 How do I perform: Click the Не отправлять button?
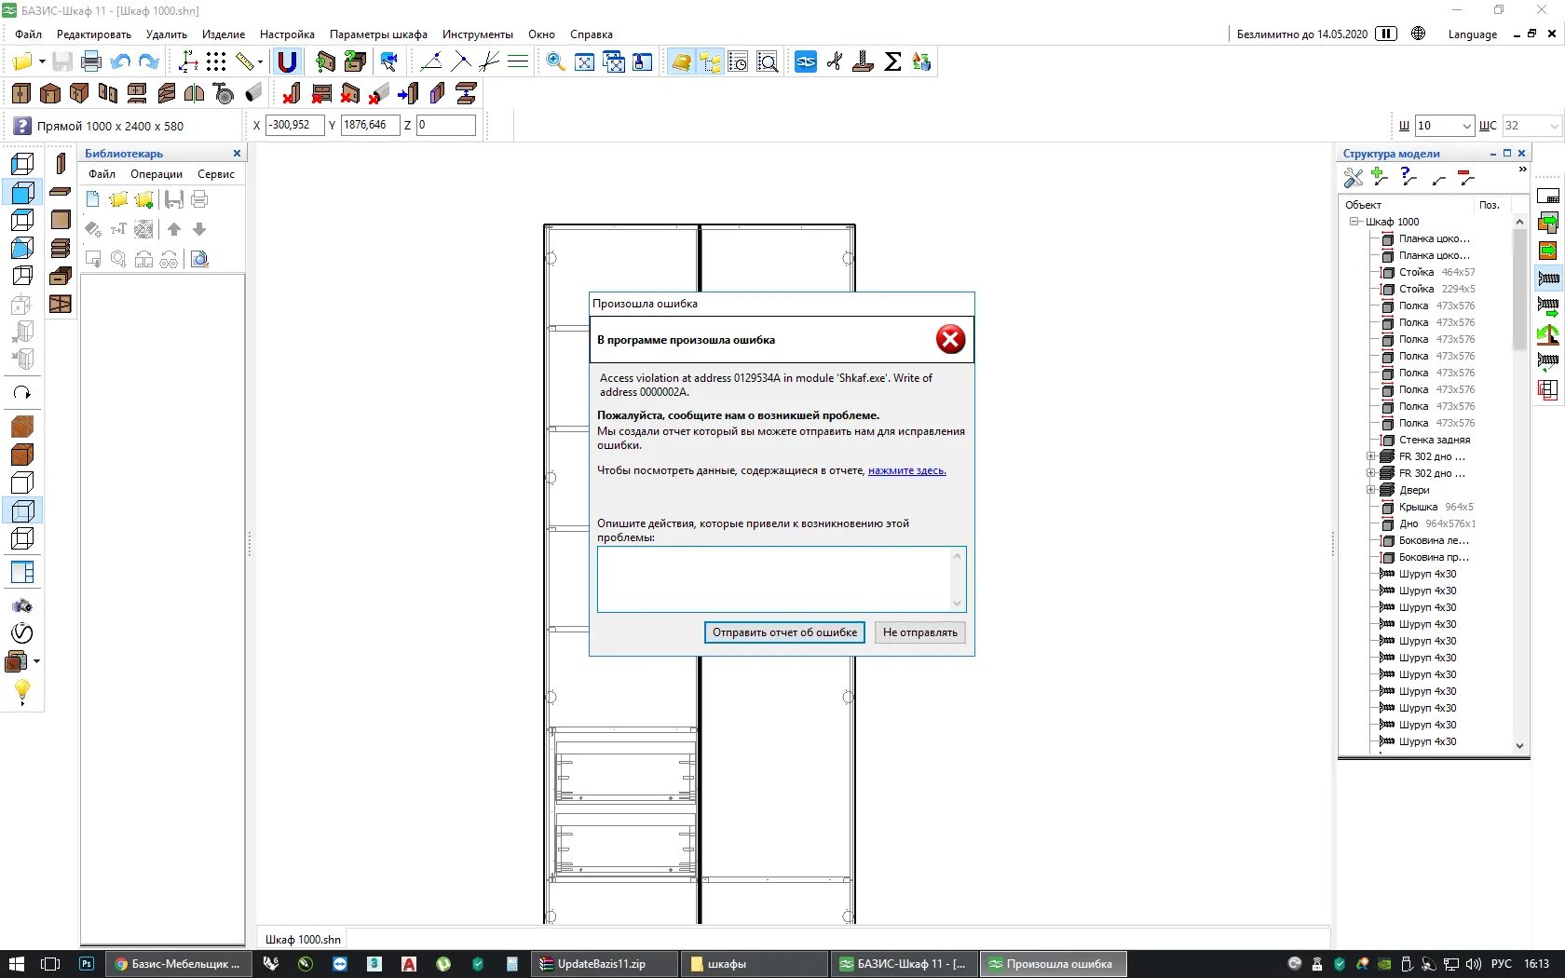(x=920, y=632)
